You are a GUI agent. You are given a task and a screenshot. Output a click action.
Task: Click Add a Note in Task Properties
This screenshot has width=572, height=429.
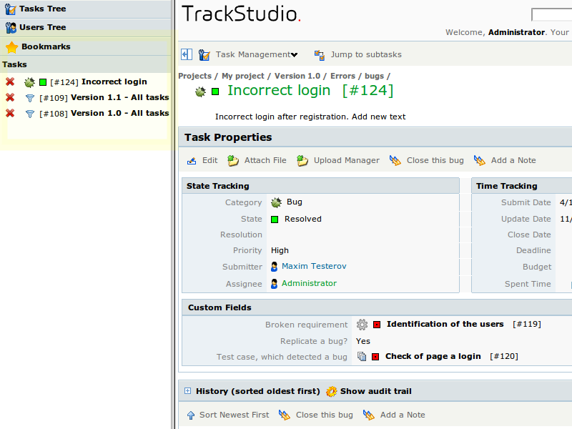(513, 160)
